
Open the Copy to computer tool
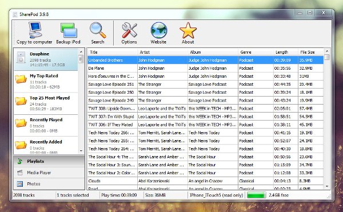tap(34, 33)
